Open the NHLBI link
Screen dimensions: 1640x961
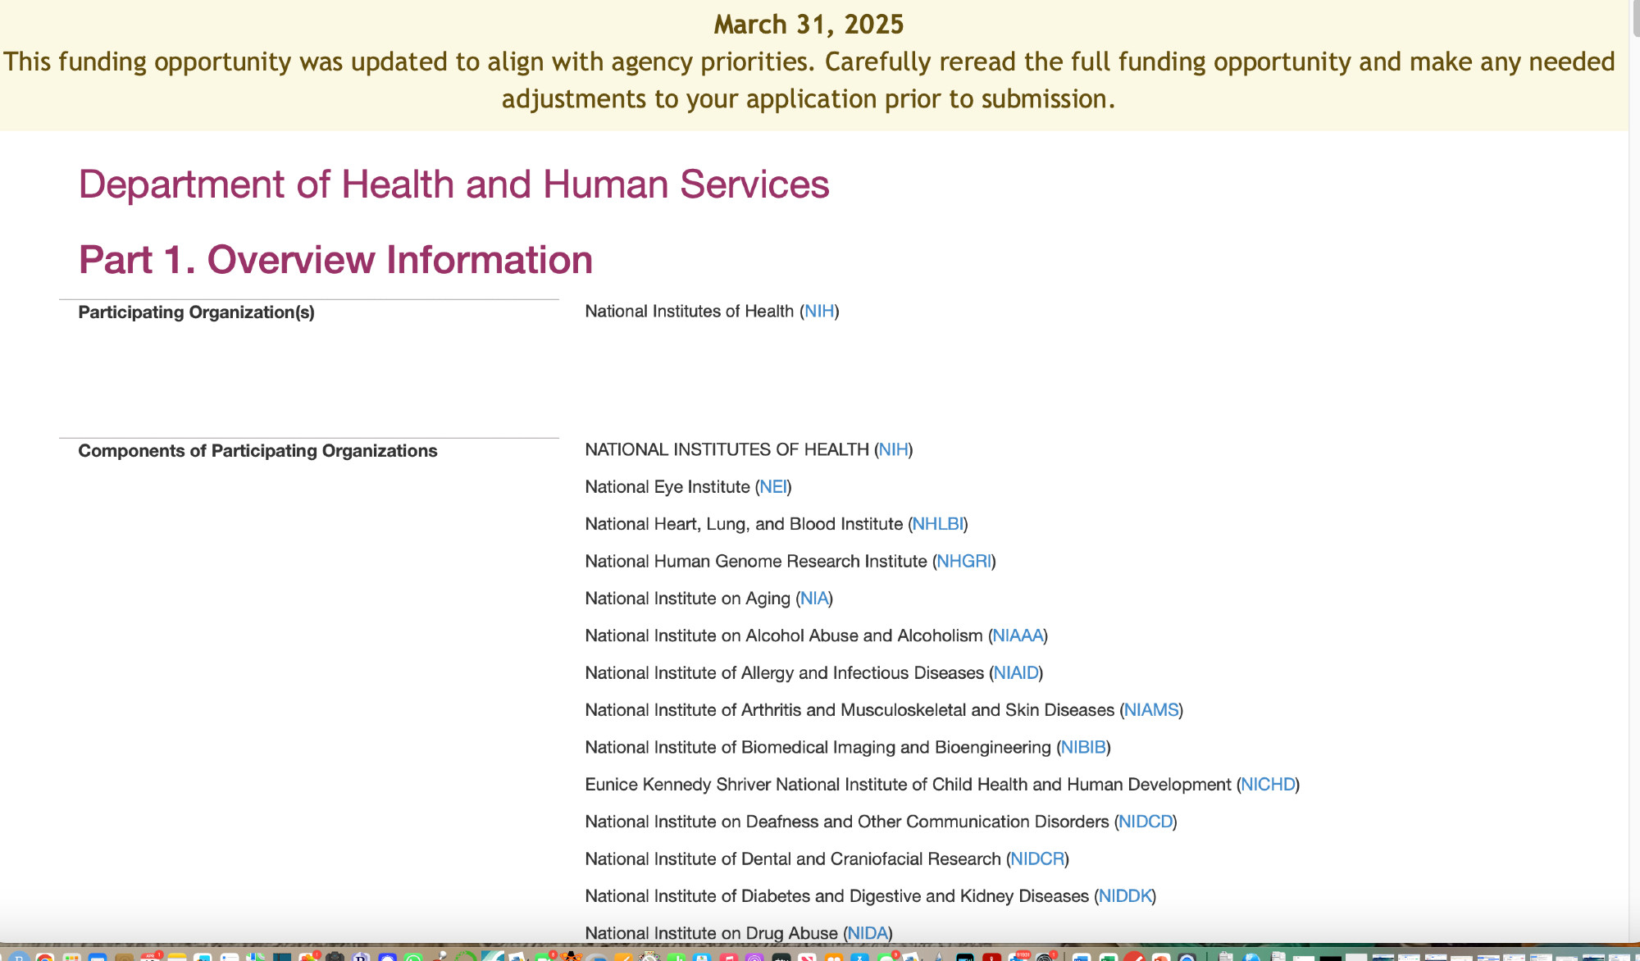point(938,524)
